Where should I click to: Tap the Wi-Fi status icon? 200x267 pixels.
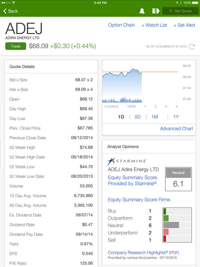(x=14, y=3)
